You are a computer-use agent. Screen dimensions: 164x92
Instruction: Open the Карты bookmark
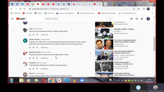tap(38, 13)
